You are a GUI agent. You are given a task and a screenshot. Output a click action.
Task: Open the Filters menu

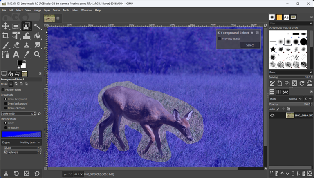click(x=75, y=10)
